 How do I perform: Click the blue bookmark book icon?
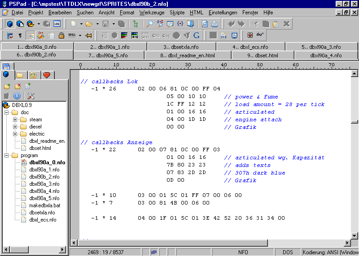click(190, 24)
